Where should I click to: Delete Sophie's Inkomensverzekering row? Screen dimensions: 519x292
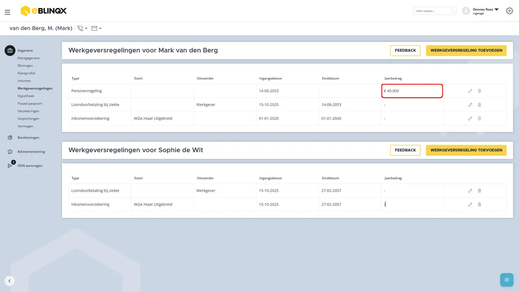click(x=479, y=205)
